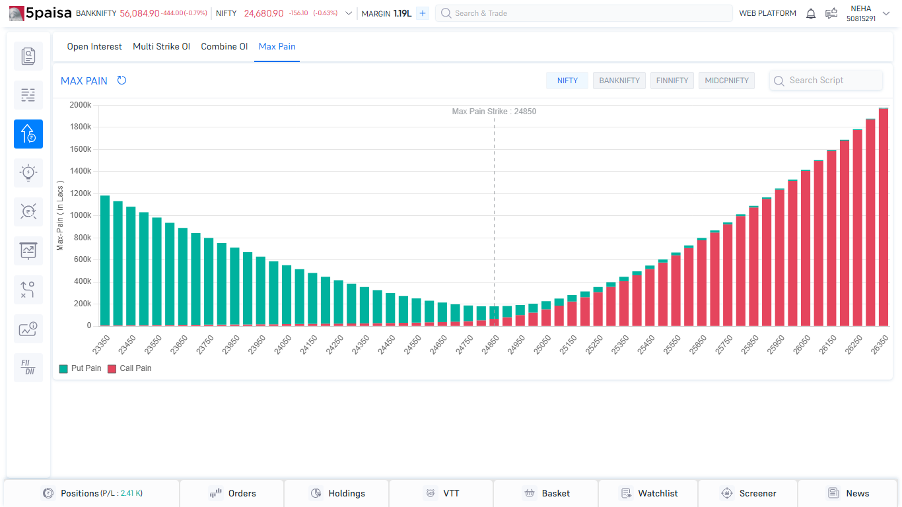Select the highlighted rupee-arrow OI sidebar icon

(x=28, y=134)
